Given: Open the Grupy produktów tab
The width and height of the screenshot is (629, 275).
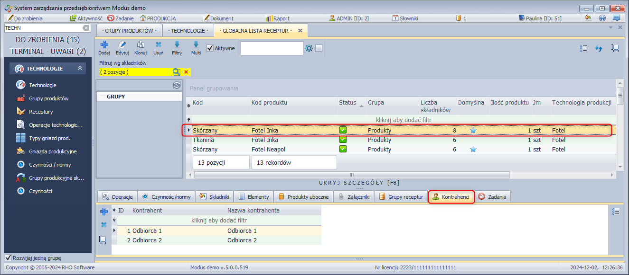Looking at the screenshot, I should [x=128, y=31].
